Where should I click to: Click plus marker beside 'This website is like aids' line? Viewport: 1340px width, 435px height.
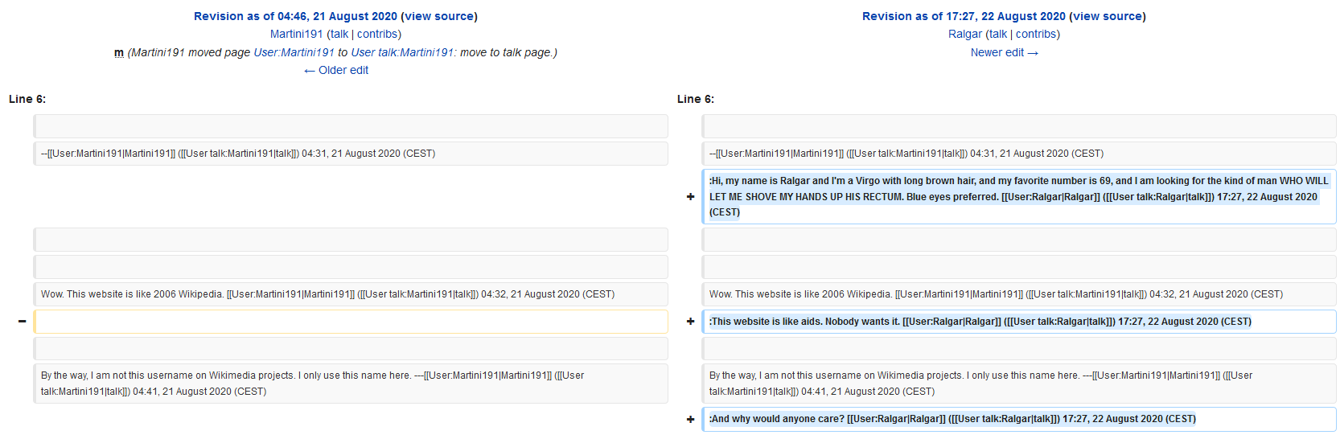[690, 322]
